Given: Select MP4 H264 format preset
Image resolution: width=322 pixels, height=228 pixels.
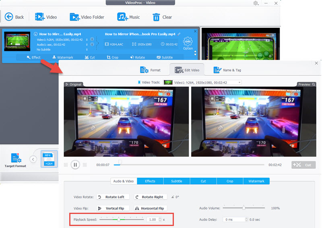Looking at the screenshot, I should point(49,159).
